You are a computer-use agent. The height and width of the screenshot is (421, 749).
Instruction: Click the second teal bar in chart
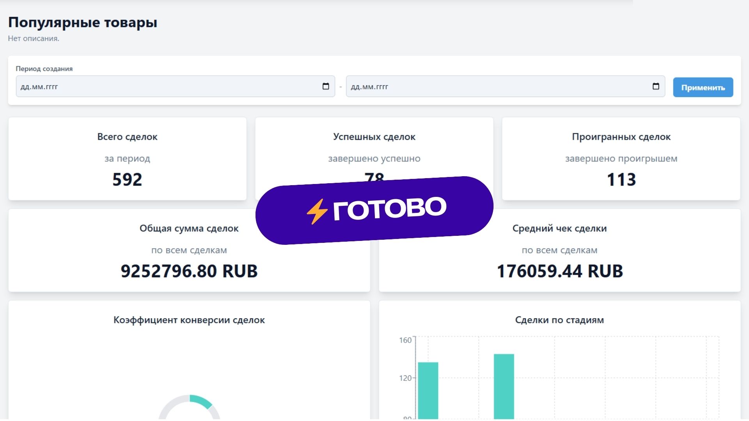pyautogui.click(x=504, y=386)
